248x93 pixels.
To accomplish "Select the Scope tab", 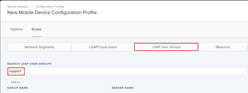I will (x=36, y=29).
